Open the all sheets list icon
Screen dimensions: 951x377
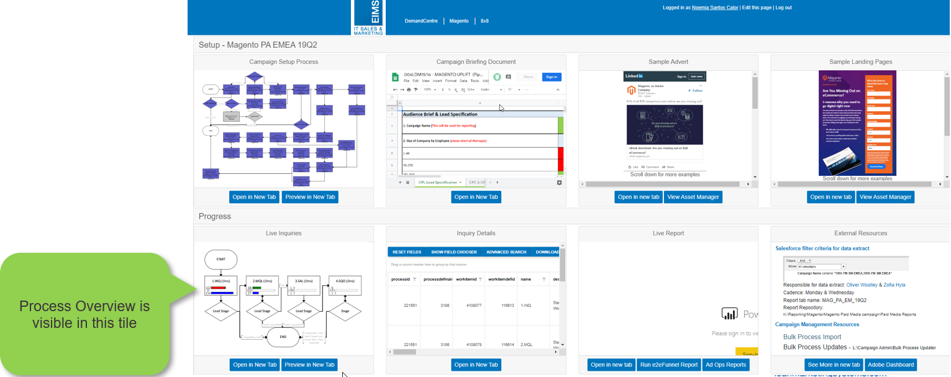[x=407, y=182]
